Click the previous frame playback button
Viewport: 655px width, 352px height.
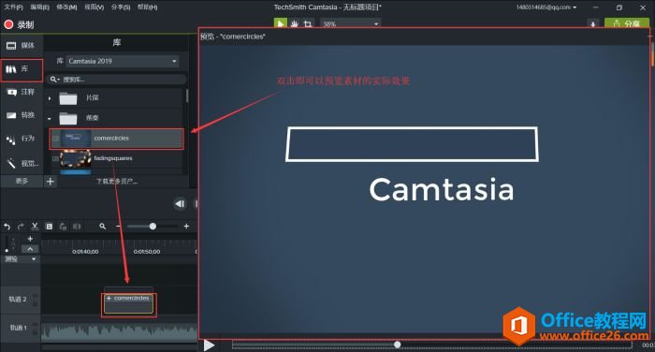(180, 204)
